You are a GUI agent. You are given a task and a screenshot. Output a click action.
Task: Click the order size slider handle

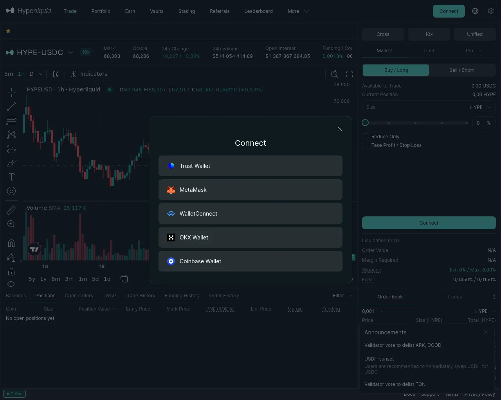pyautogui.click(x=365, y=123)
